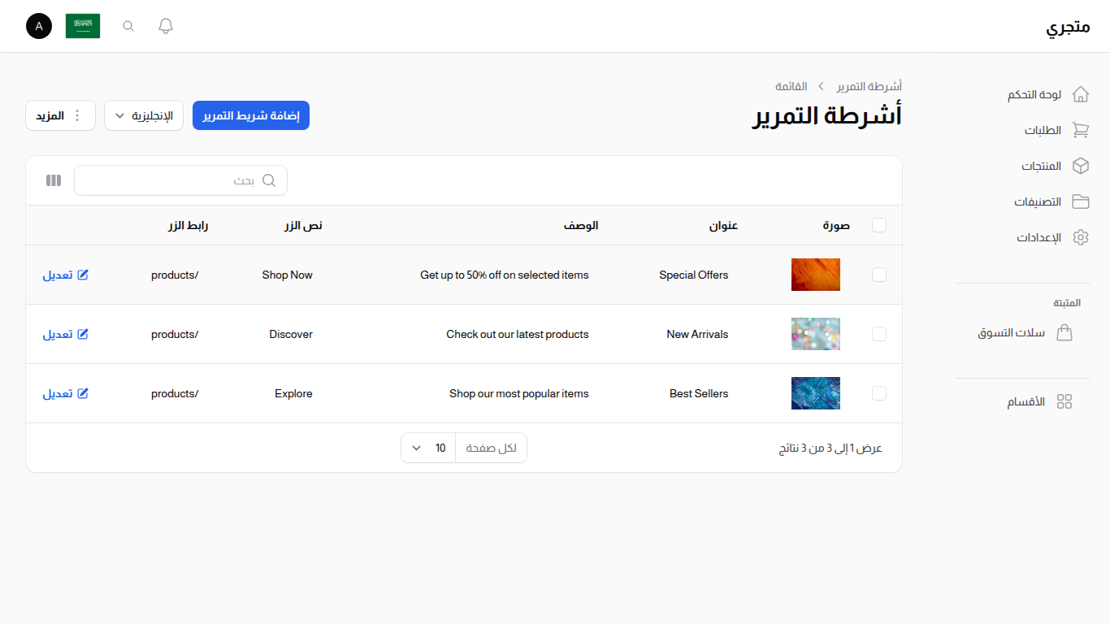This screenshot has width=1110, height=624.
Task: Check the Special Offers row checkbox
Action: [879, 275]
